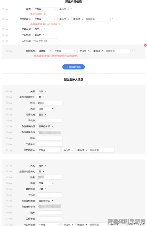
Task: Open the 籍贯 province dropdown showing 广东省
Action: (44, 9)
